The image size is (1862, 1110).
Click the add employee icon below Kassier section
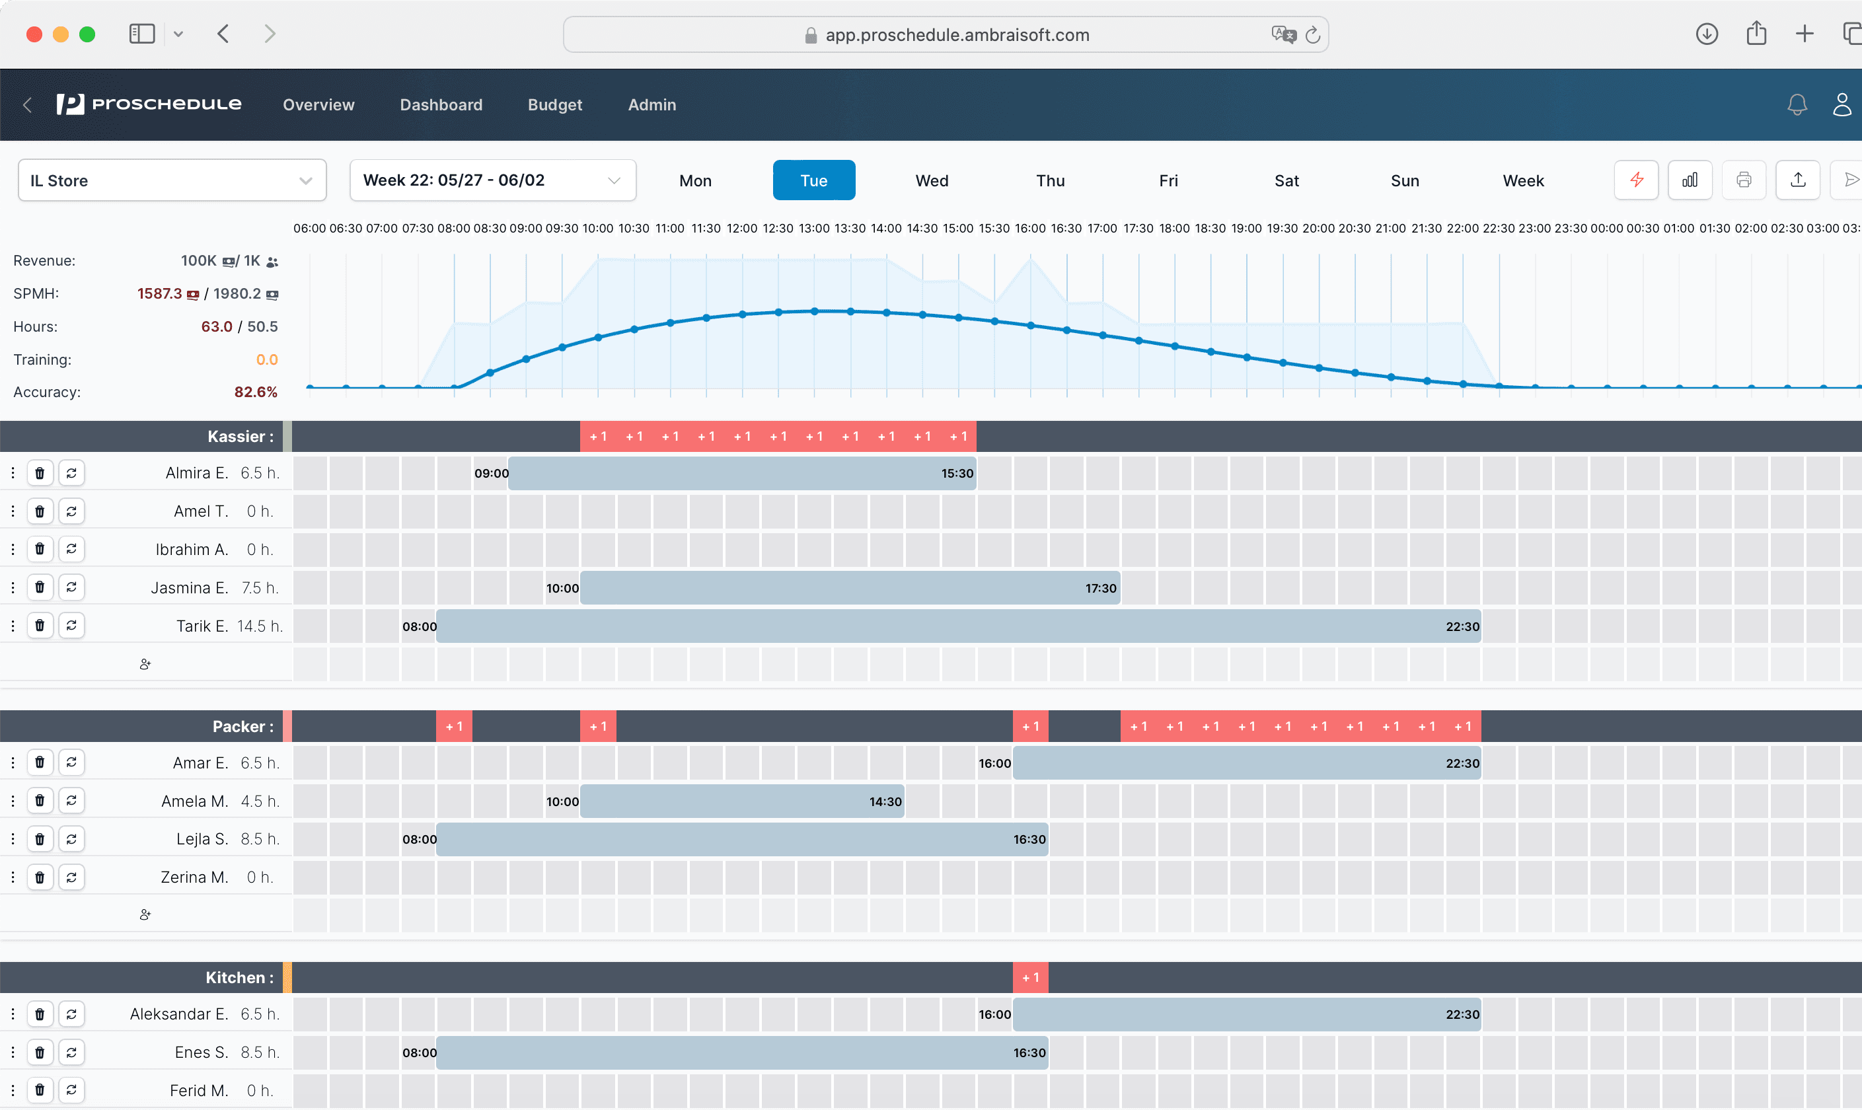(145, 663)
